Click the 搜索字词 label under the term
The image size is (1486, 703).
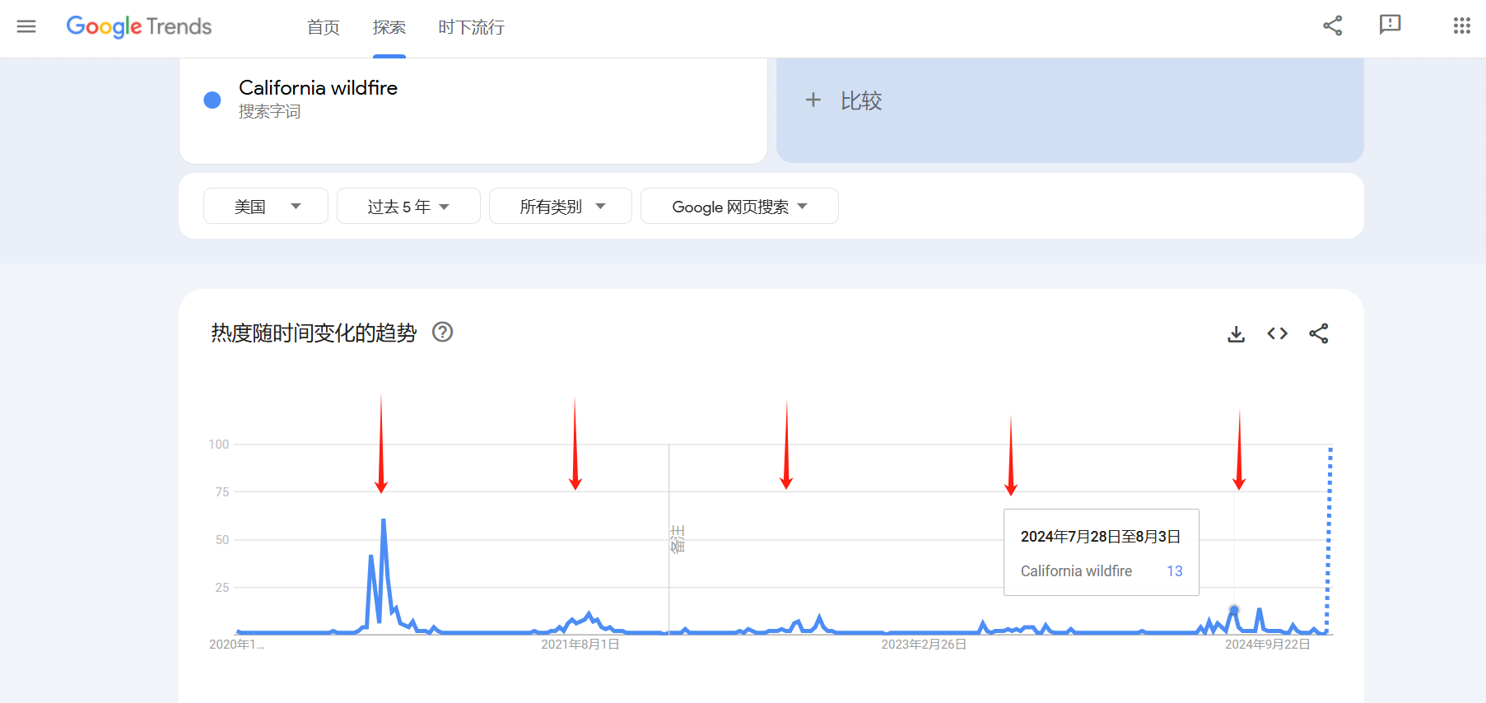pyautogui.click(x=270, y=112)
